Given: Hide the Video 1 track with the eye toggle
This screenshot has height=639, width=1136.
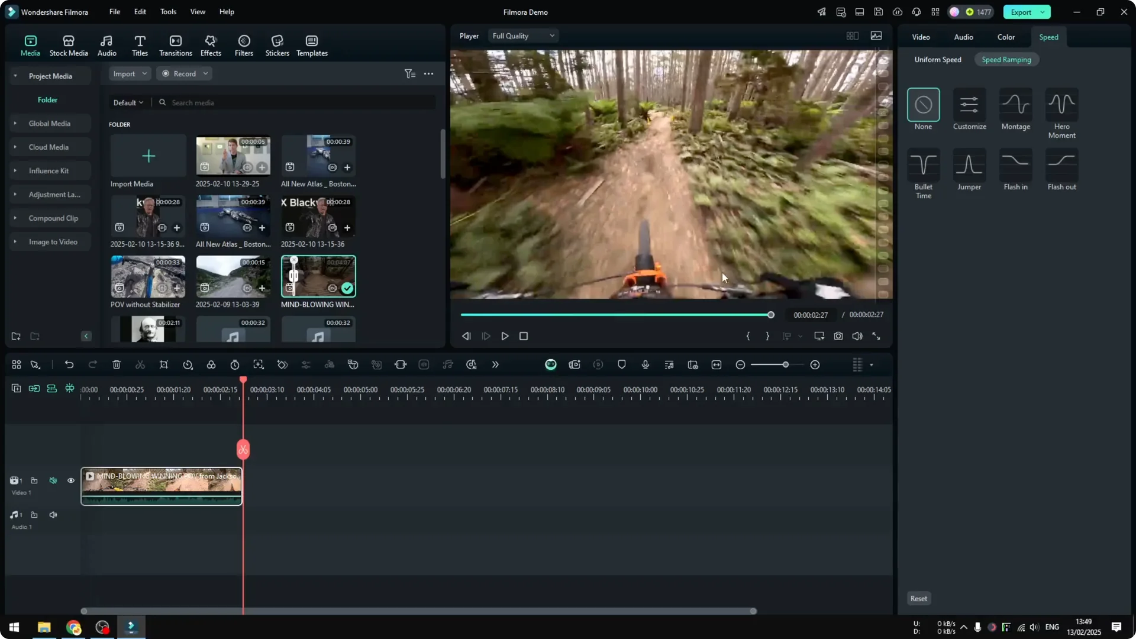Looking at the screenshot, I should 71,480.
